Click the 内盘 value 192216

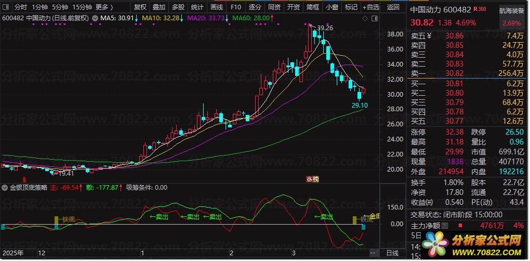click(512, 172)
